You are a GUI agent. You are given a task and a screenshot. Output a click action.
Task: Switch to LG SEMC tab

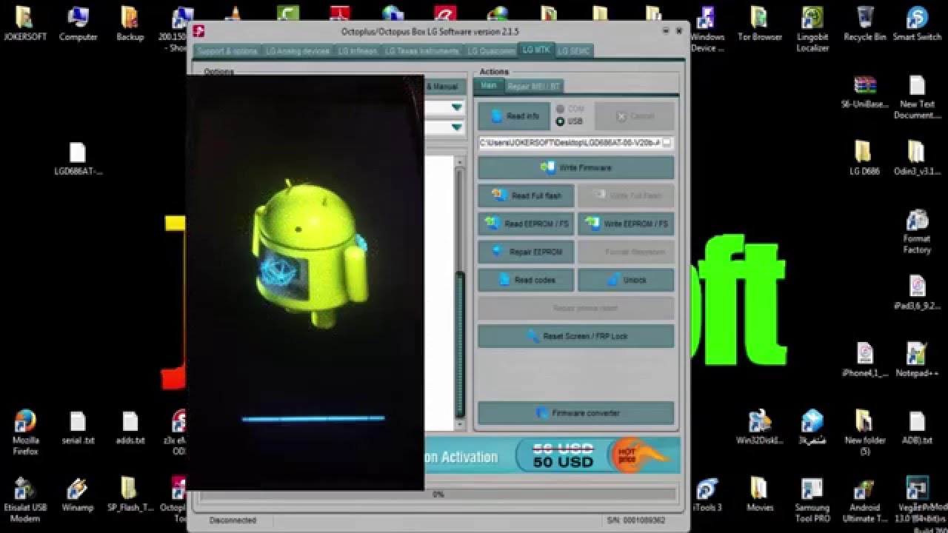[x=574, y=51]
